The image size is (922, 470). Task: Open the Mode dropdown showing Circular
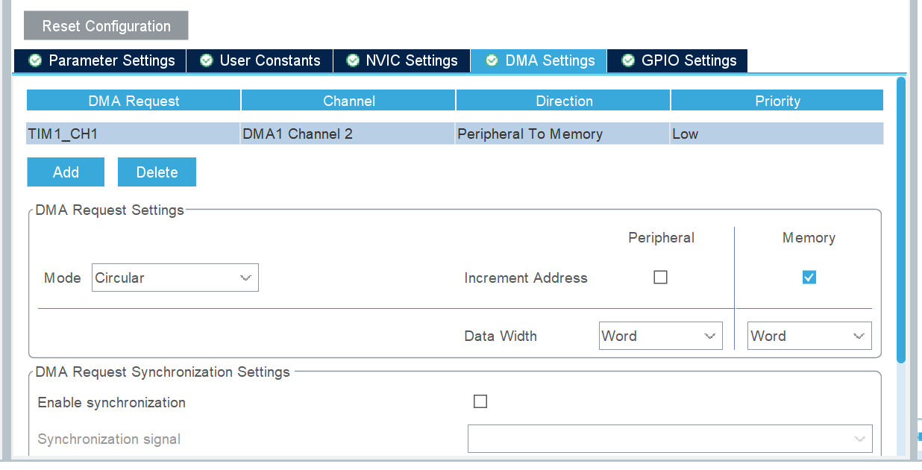pyautogui.click(x=175, y=277)
